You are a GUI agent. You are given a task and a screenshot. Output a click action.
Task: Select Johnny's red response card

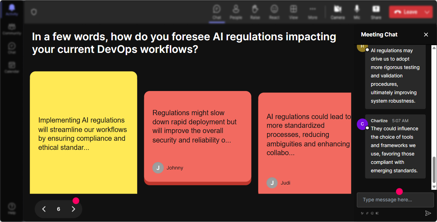(x=197, y=138)
